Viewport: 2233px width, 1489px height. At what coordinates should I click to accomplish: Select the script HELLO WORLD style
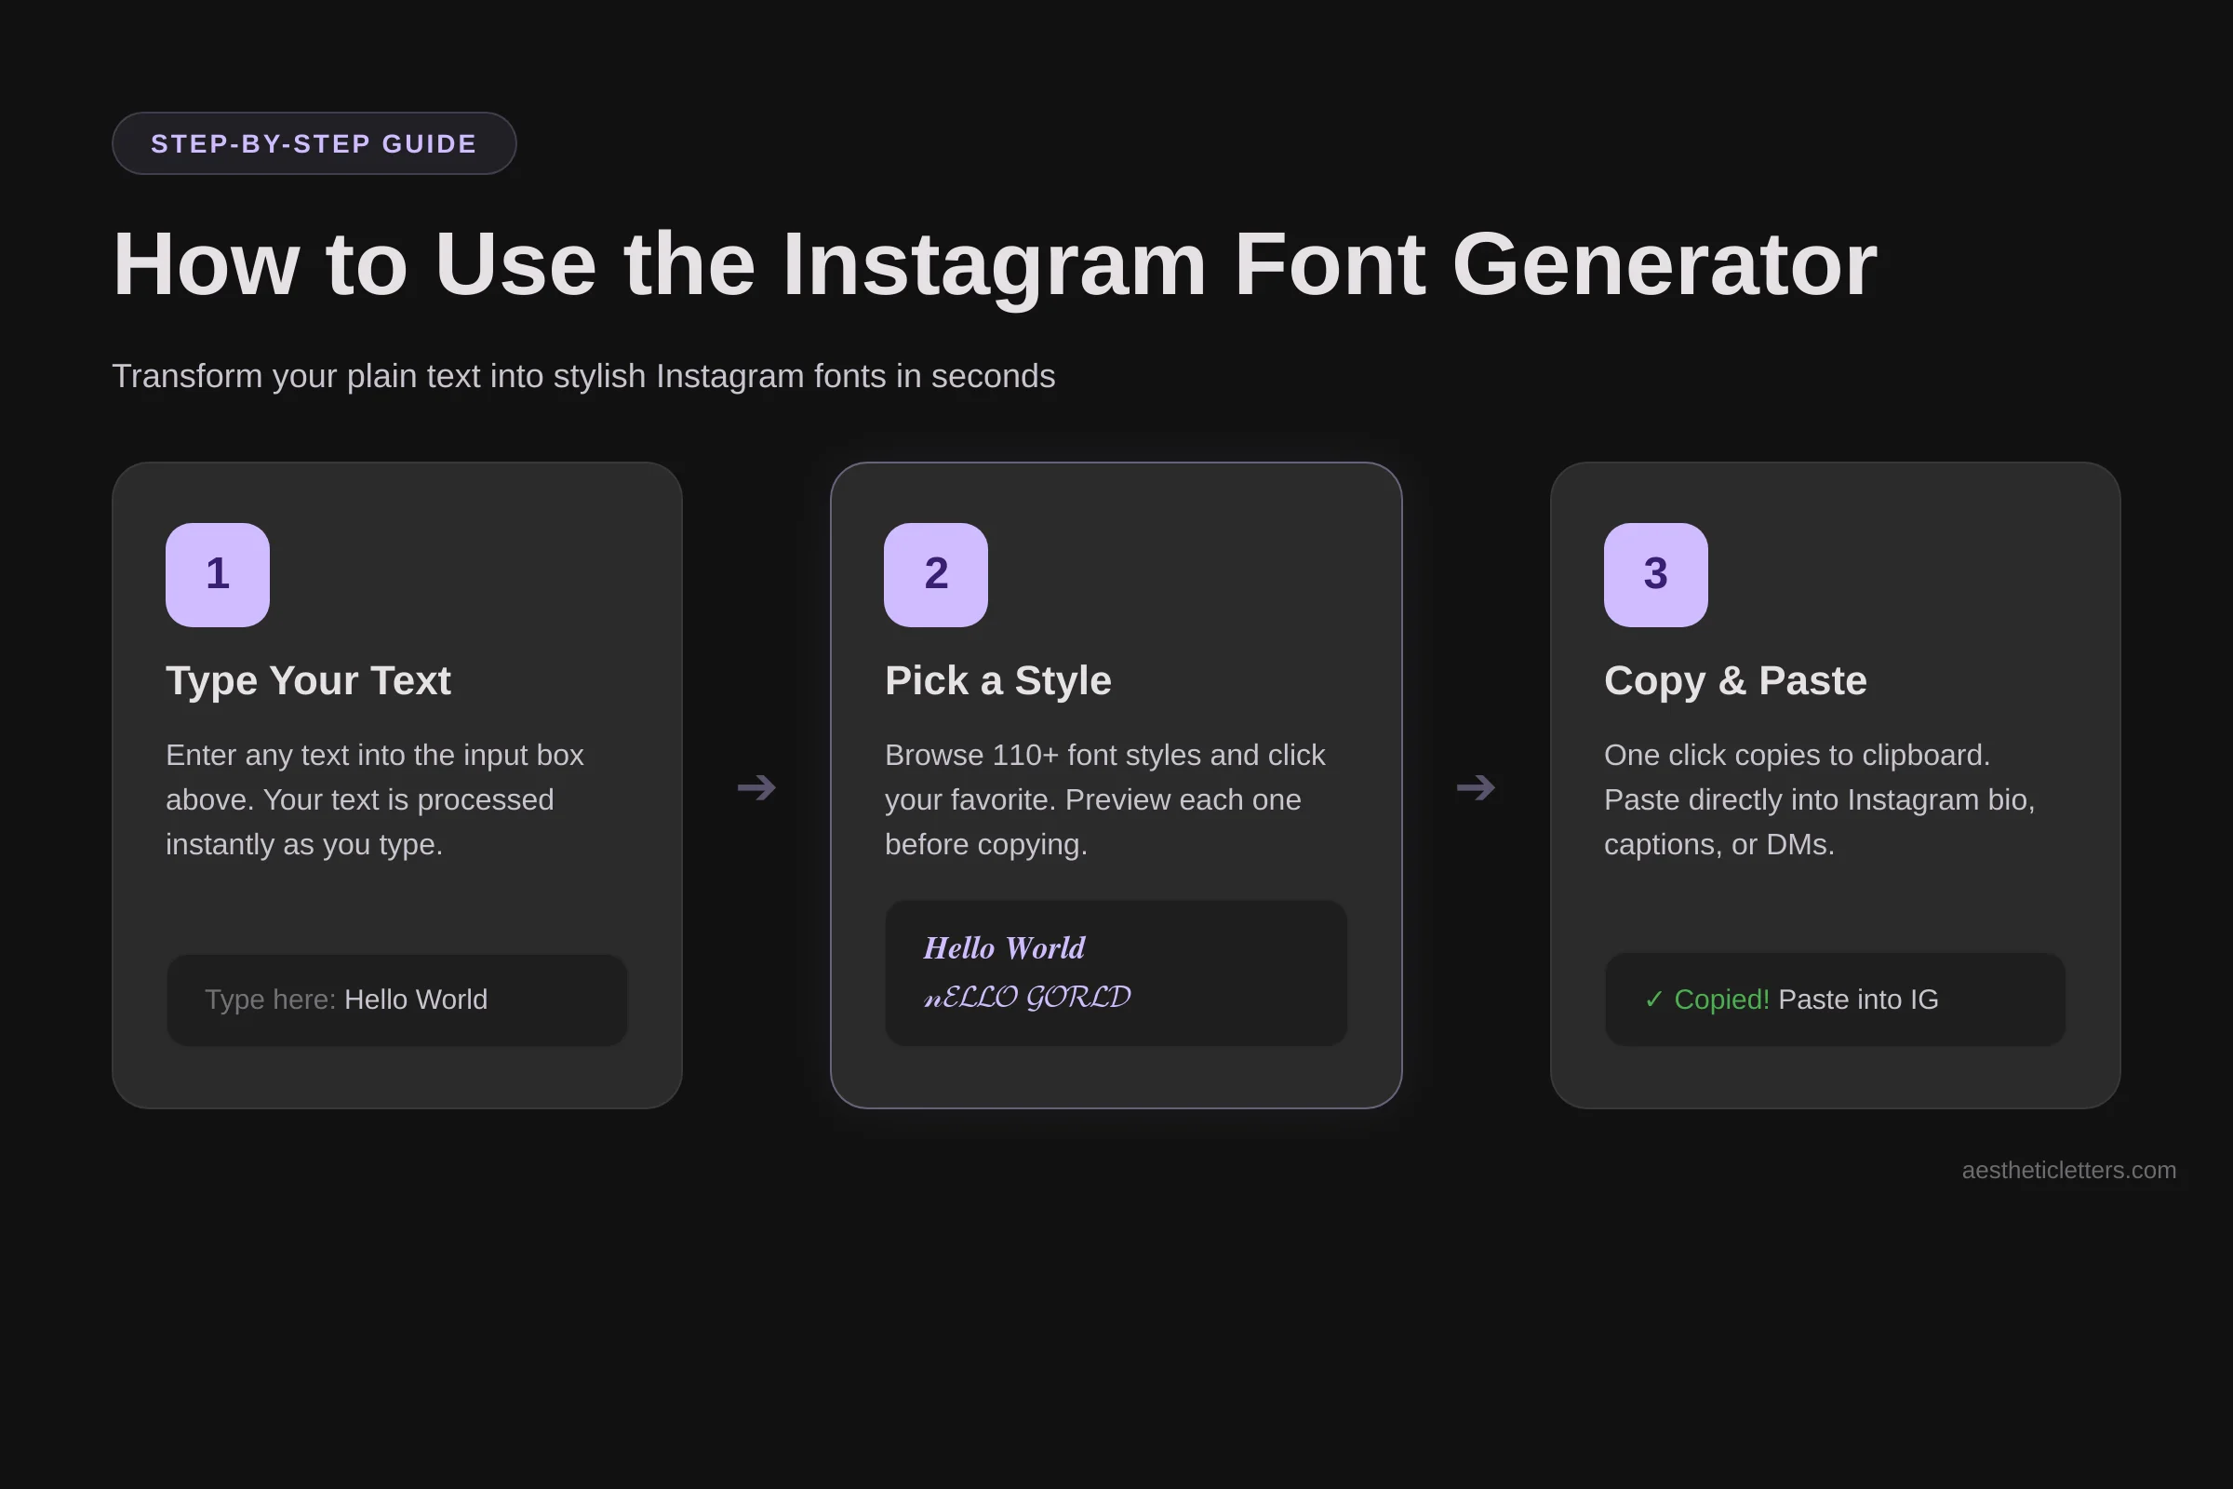pos(1027,997)
